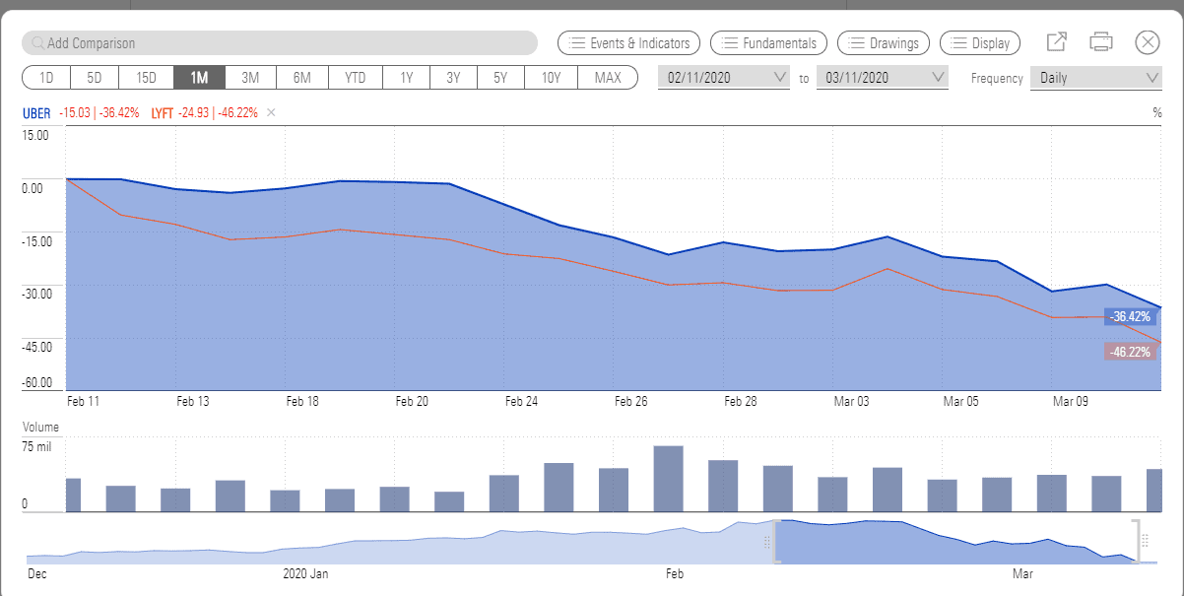Select the 1Y time range
This screenshot has height=596, width=1184.
click(x=405, y=78)
